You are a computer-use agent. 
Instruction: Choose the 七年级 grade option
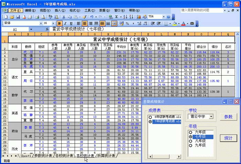coord(190,137)
